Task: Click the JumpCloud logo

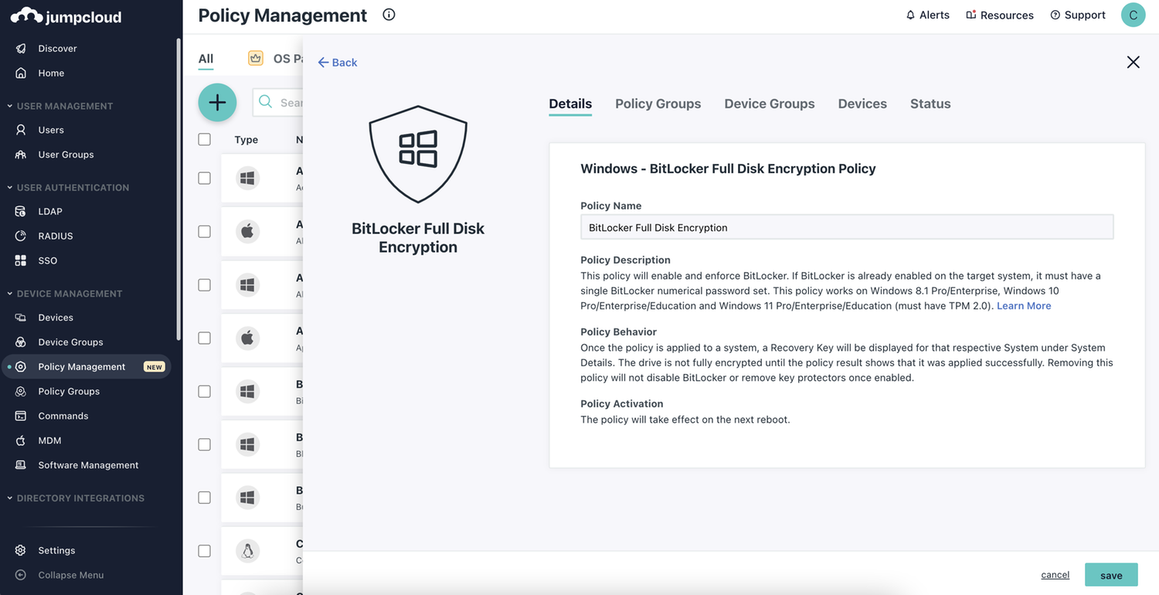Action: coord(66,16)
